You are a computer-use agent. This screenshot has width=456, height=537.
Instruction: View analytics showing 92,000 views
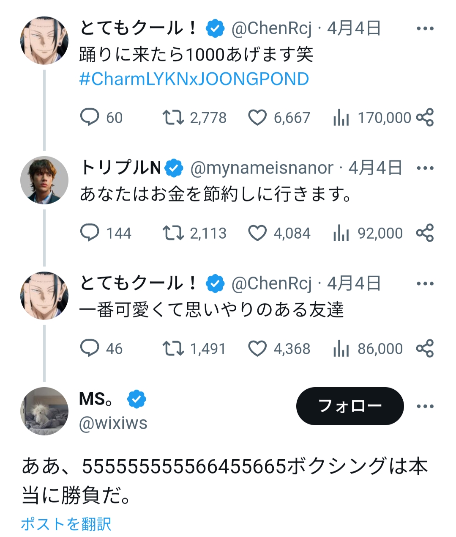click(368, 233)
